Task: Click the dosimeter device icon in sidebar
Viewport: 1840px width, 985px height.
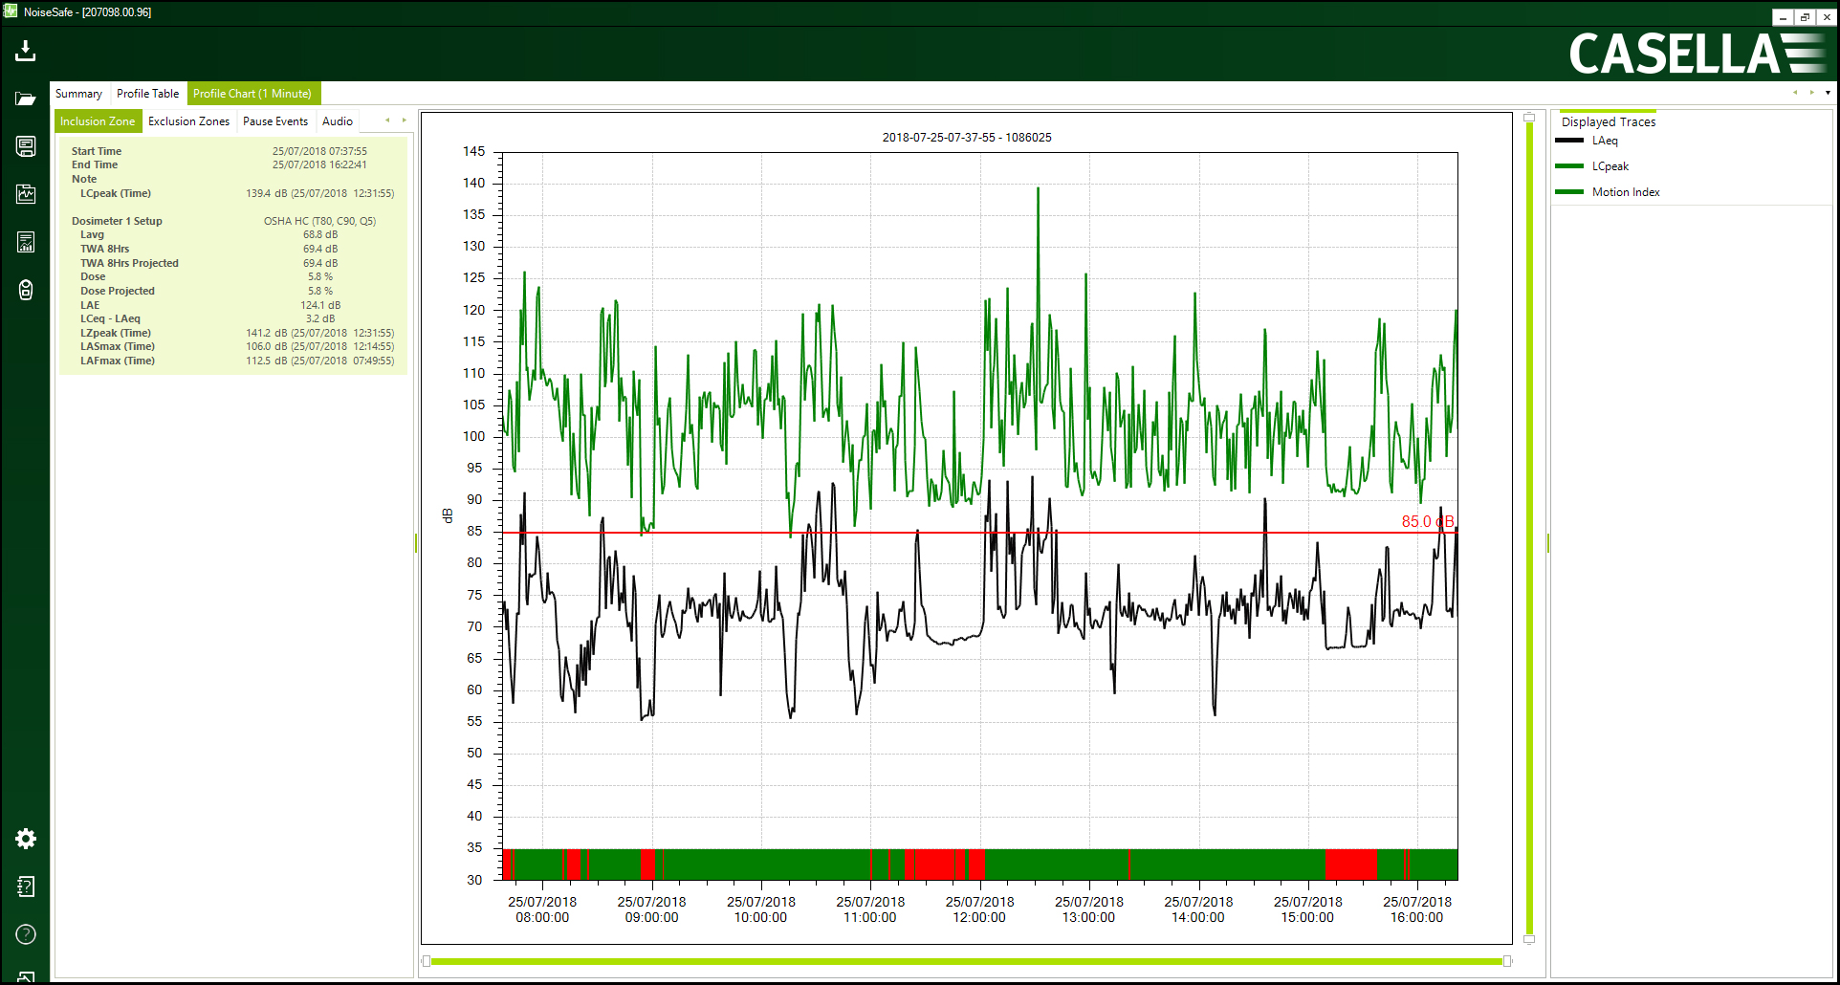Action: pos(26,290)
